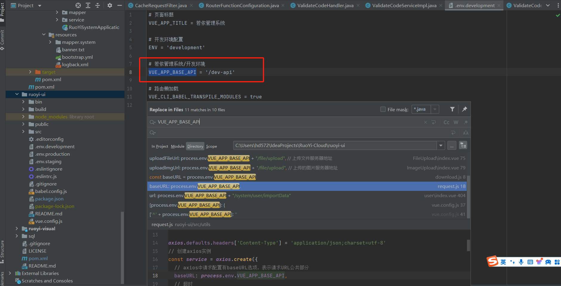Screen dimensions: 561x286
Task: Click the Project panel vertical scrollbar
Action: 122,248
